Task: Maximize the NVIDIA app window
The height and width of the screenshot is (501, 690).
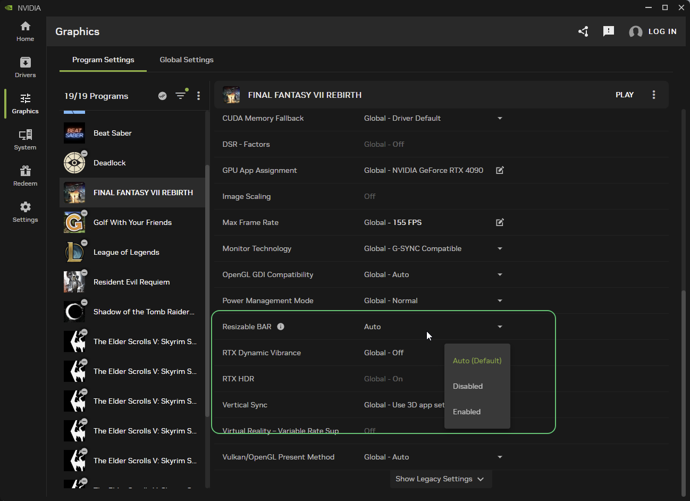Action: pyautogui.click(x=665, y=7)
